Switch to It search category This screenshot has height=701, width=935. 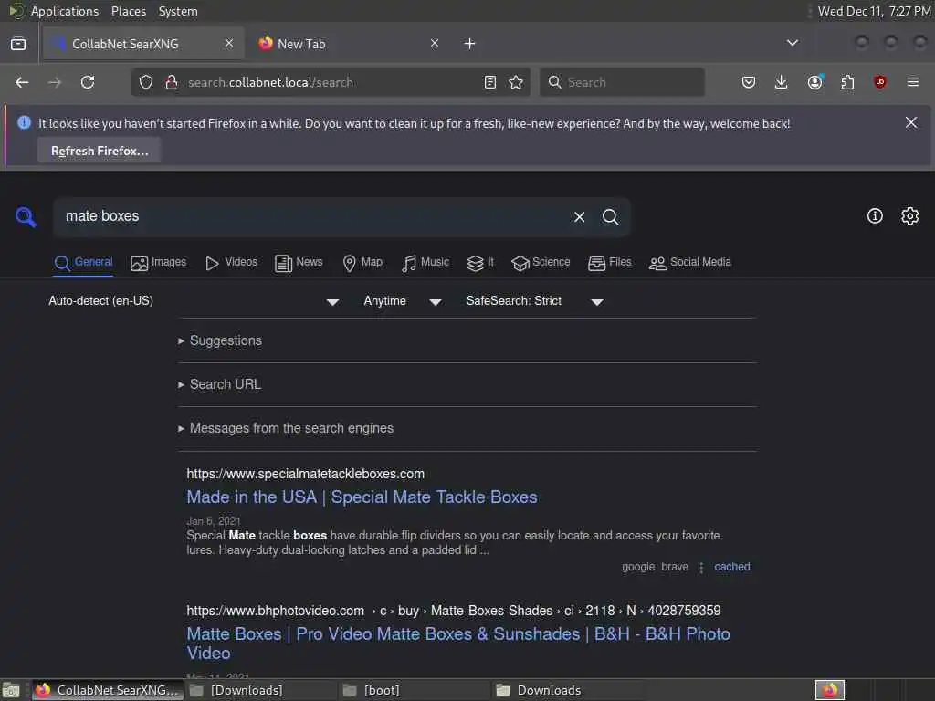(x=480, y=262)
